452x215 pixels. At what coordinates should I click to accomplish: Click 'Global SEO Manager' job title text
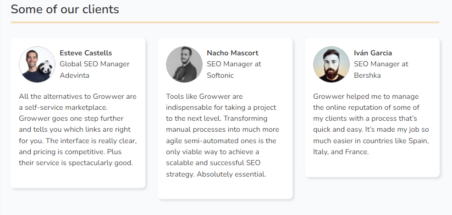[94, 64]
